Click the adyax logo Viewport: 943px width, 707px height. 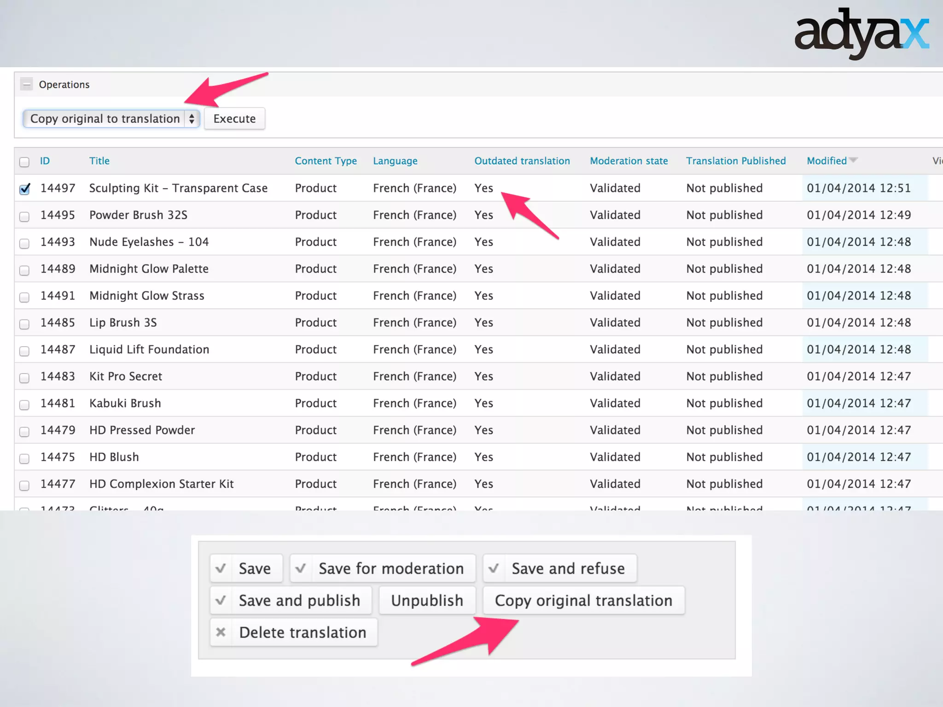pyautogui.click(x=861, y=33)
